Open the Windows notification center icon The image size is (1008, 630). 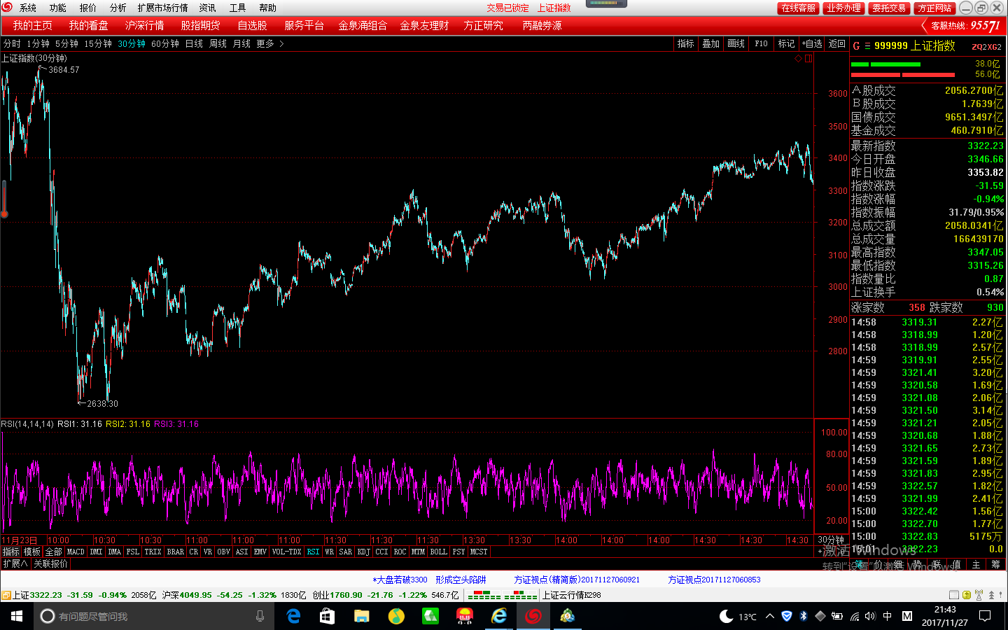[985, 616]
